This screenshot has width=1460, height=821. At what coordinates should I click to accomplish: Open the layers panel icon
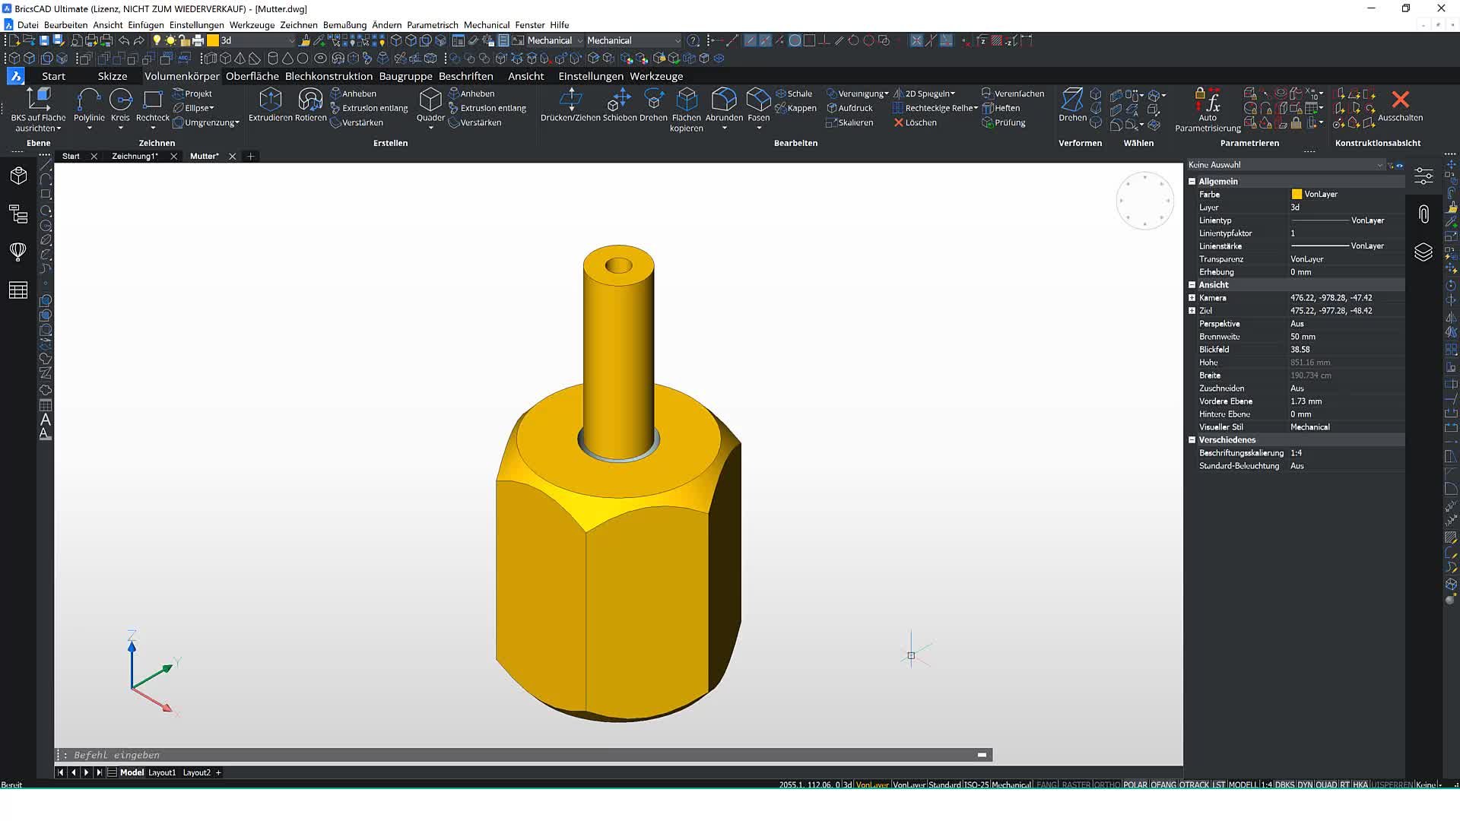click(x=1423, y=252)
